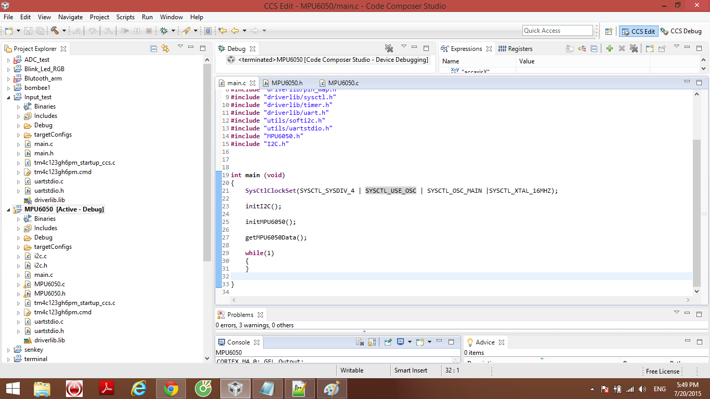Click the Build hammer icon
710x399 pixels.
pos(55,31)
